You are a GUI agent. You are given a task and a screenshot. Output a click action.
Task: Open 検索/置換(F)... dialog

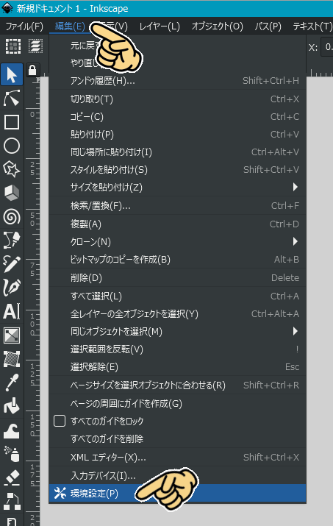178,206
